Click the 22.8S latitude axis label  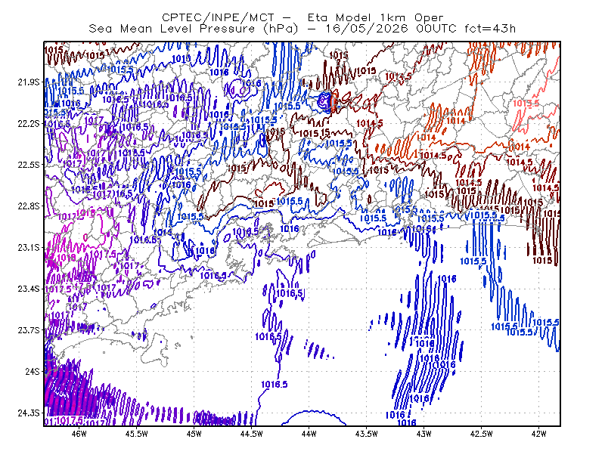coord(29,206)
